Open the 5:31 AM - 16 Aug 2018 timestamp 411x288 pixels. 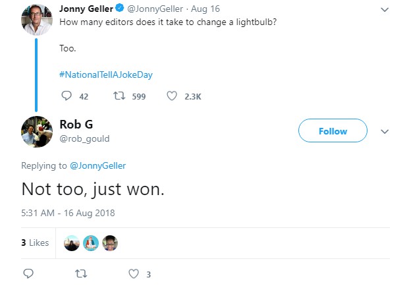coord(68,213)
